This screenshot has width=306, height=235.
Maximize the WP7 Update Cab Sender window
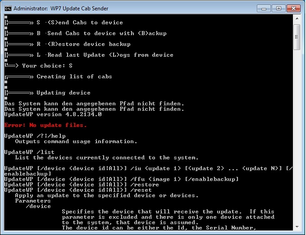[x=279, y=9]
